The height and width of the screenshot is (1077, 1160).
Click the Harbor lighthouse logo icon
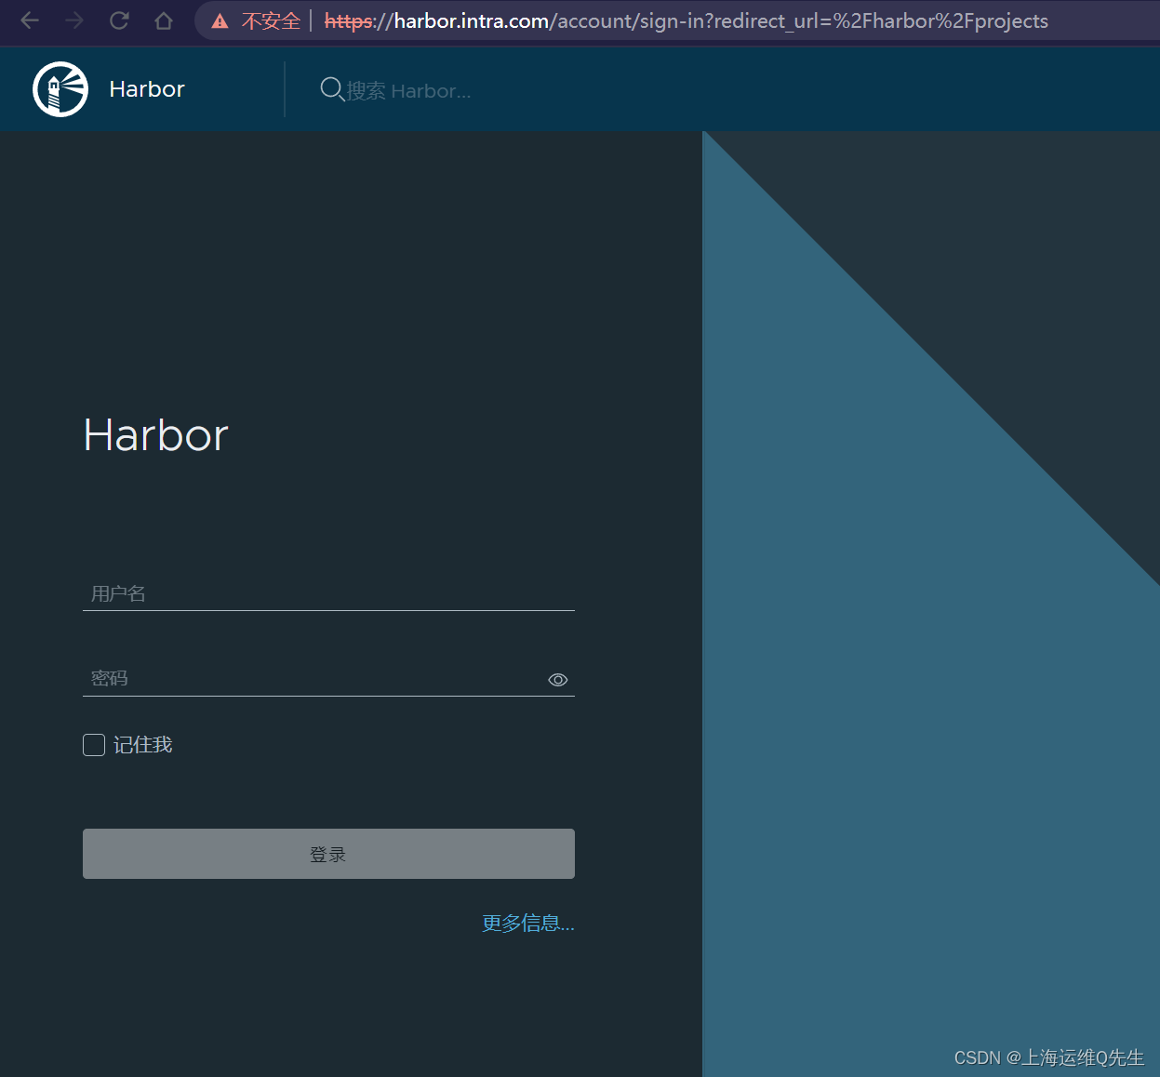coord(60,89)
